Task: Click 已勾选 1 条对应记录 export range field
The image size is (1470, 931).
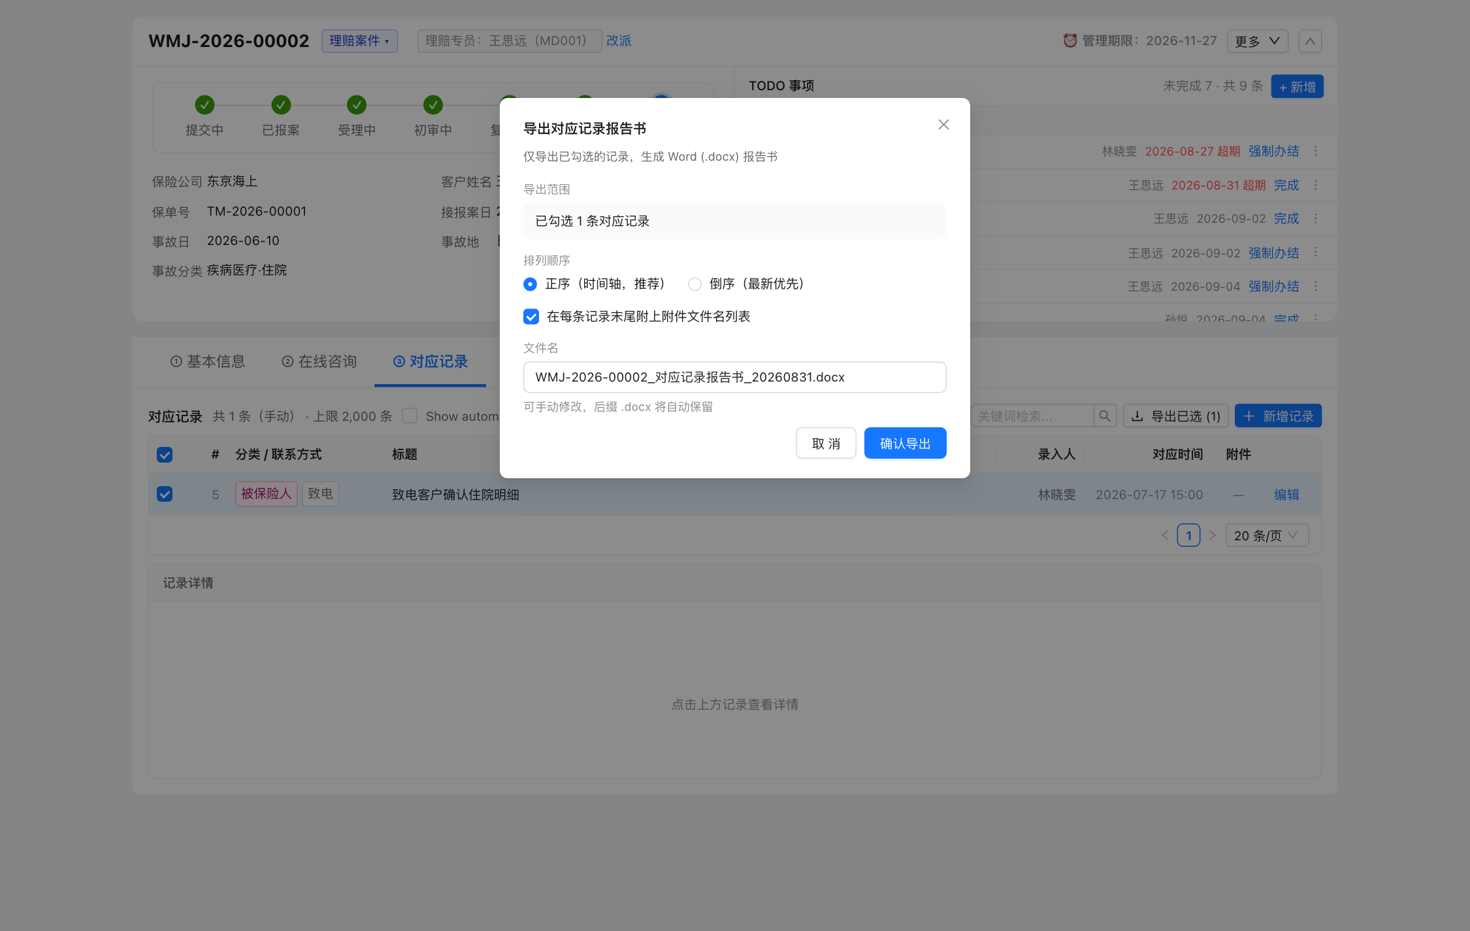Action: 734,221
